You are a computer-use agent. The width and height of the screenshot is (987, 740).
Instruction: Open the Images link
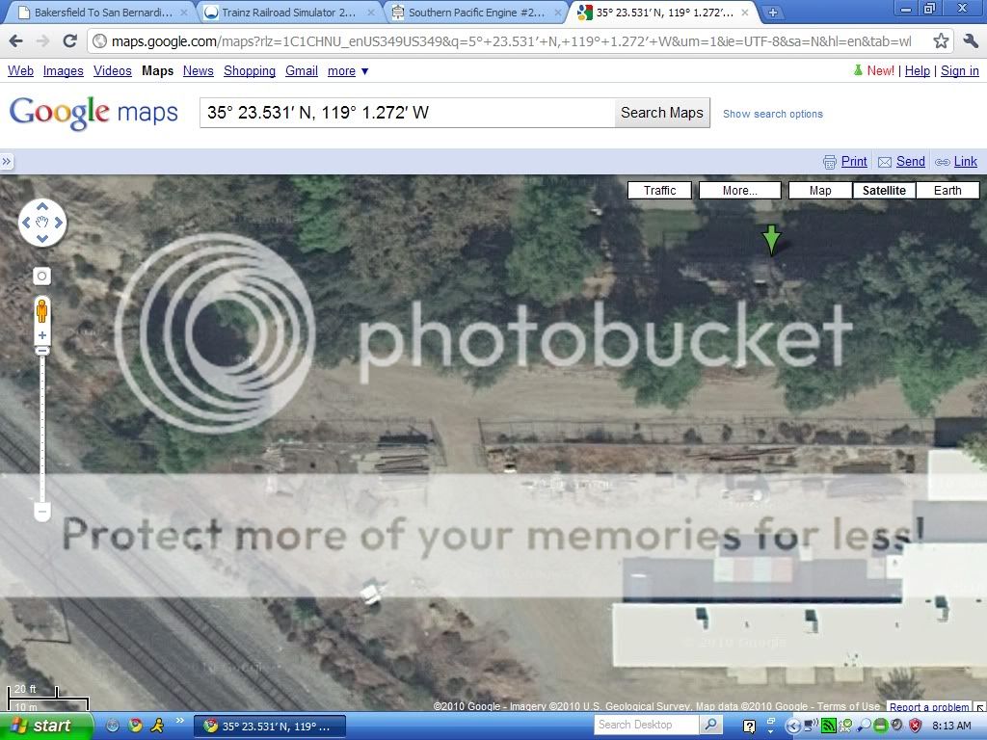tap(63, 71)
